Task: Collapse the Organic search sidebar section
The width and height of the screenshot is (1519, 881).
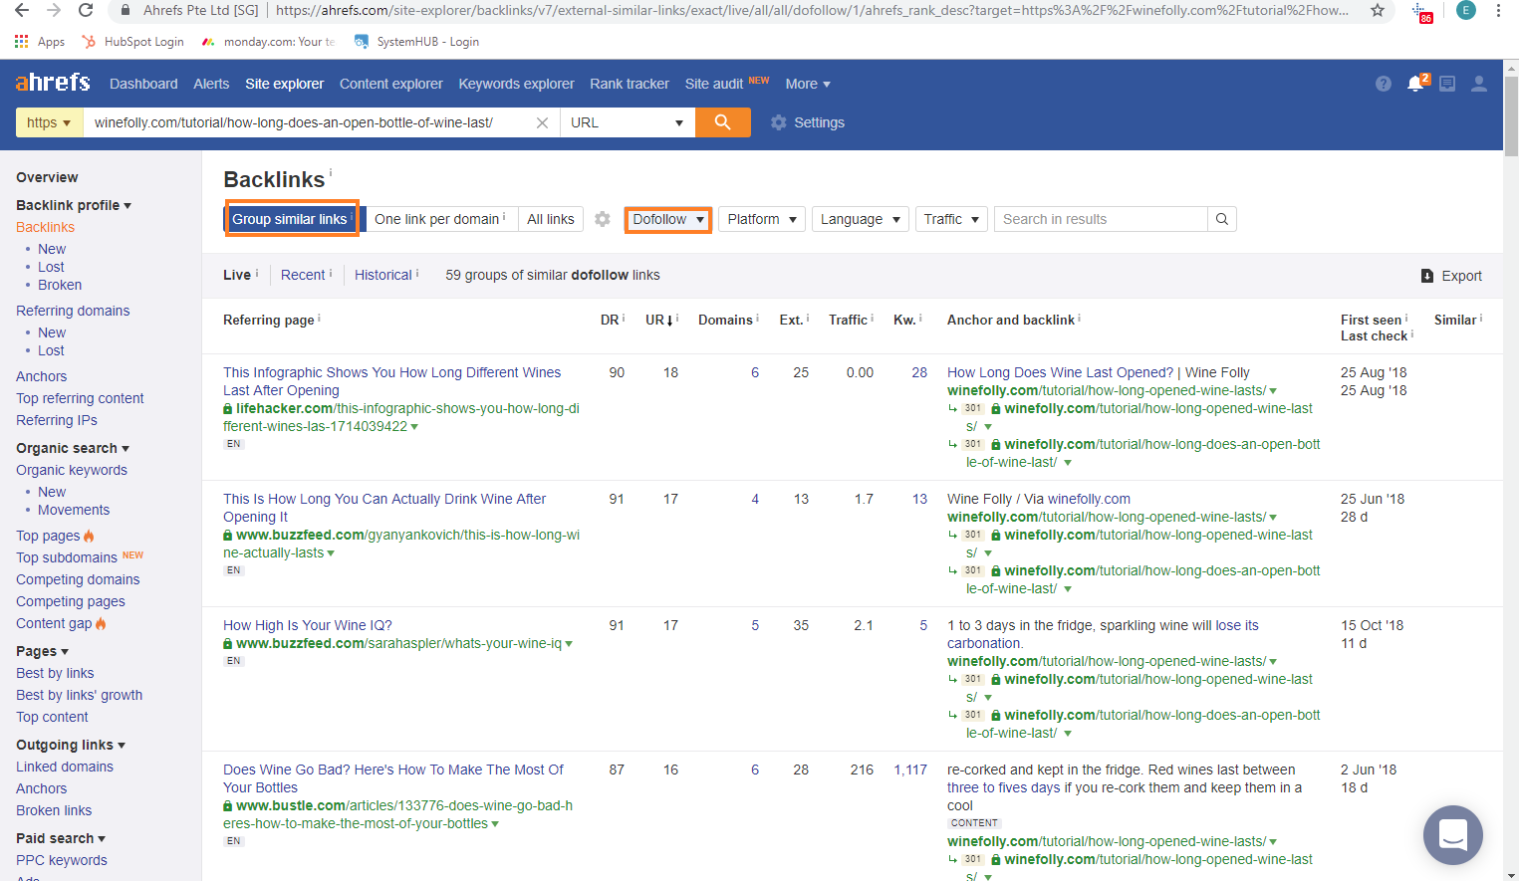Action: coord(73,448)
